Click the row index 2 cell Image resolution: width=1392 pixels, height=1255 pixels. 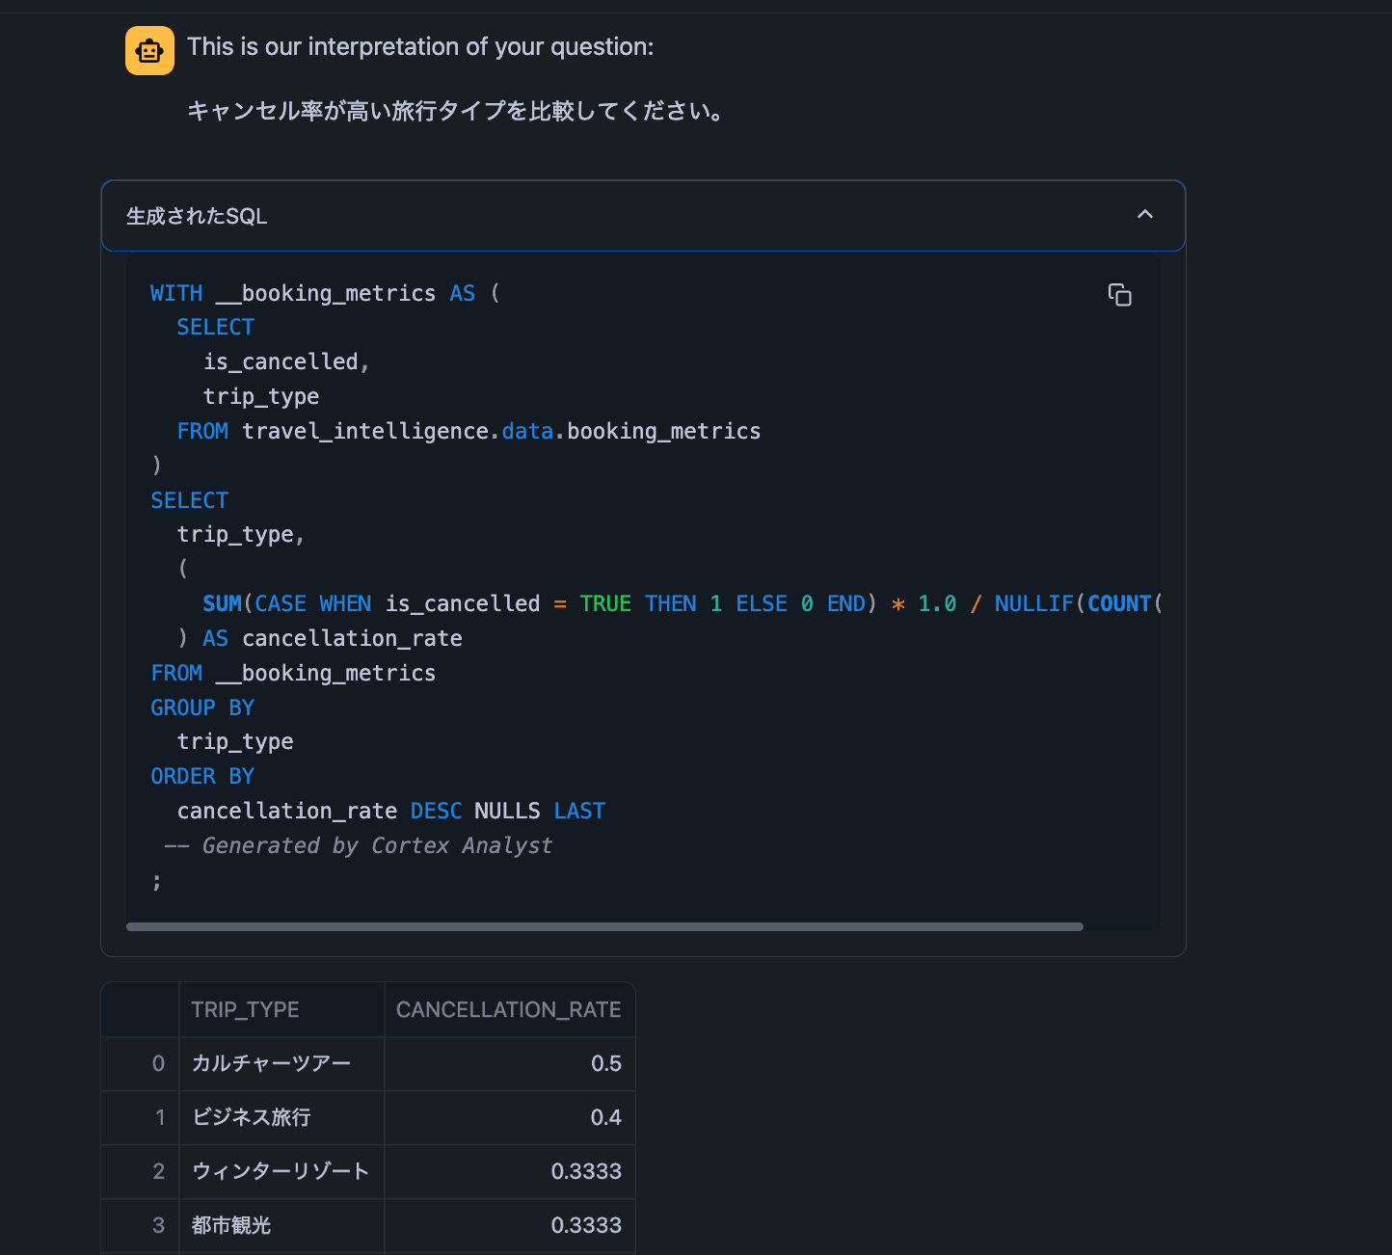pos(140,1171)
